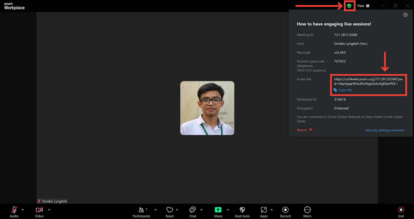Click the red Report flag link
414x219 pixels.
(x=304, y=130)
